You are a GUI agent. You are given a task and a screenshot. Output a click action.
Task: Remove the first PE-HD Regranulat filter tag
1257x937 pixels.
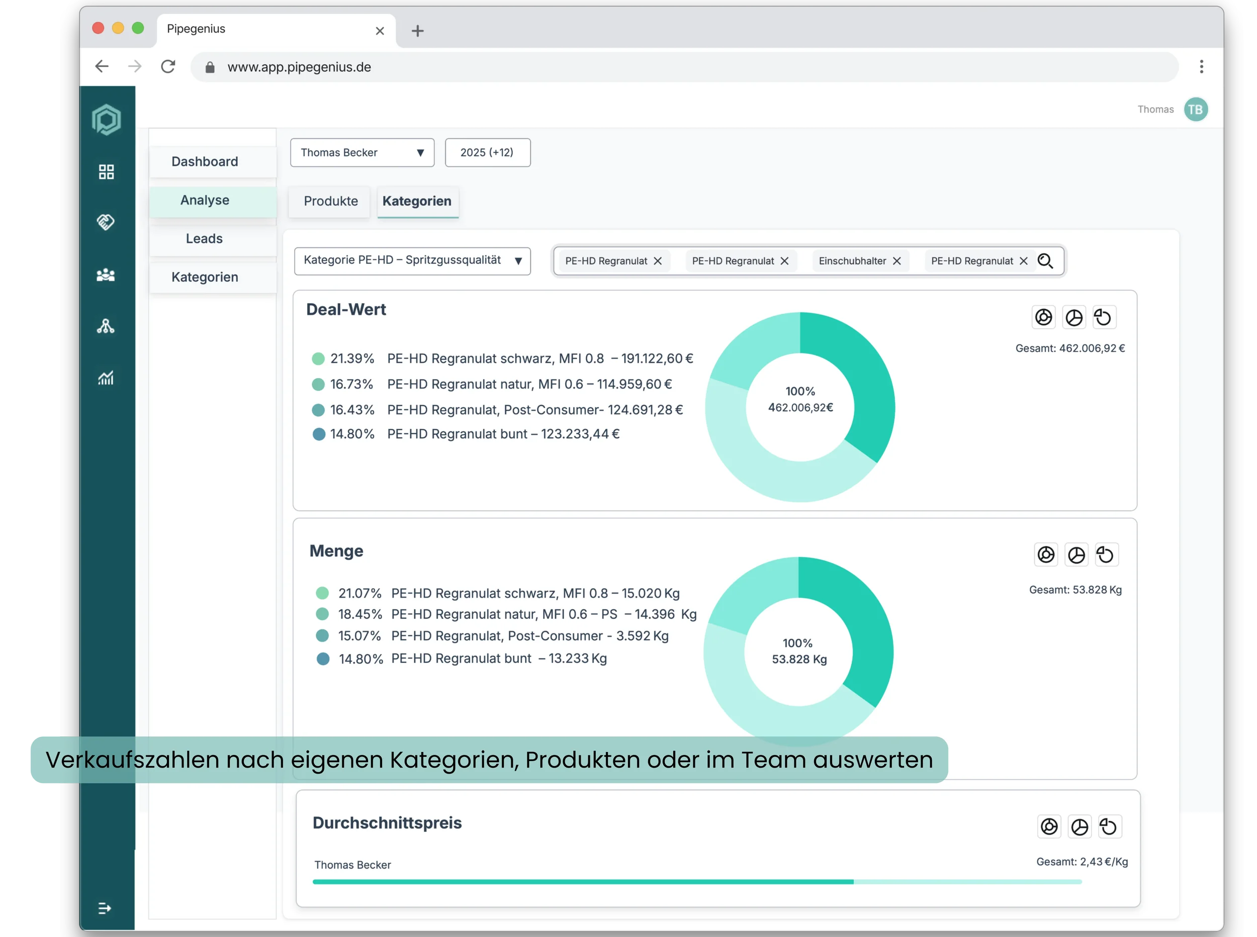click(658, 261)
